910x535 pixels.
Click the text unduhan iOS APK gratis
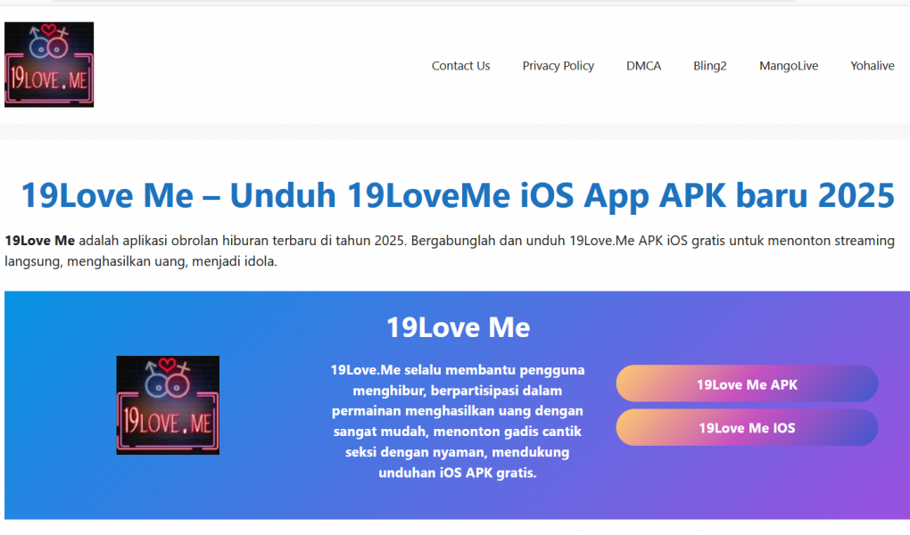[x=458, y=473]
